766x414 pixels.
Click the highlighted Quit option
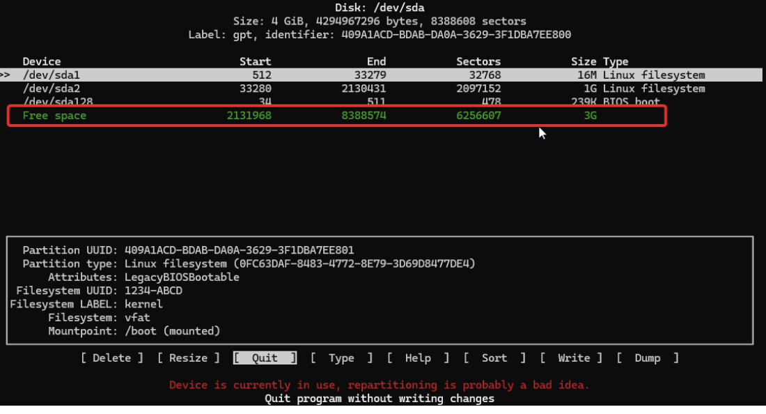[265, 358]
